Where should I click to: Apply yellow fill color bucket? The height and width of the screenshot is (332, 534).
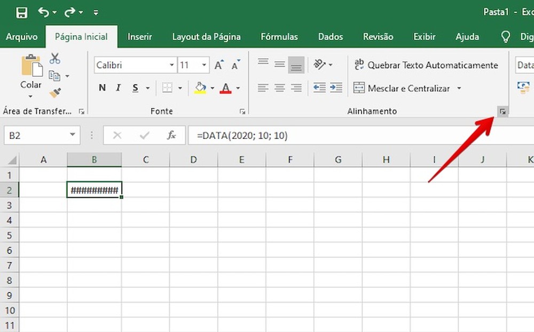point(200,88)
